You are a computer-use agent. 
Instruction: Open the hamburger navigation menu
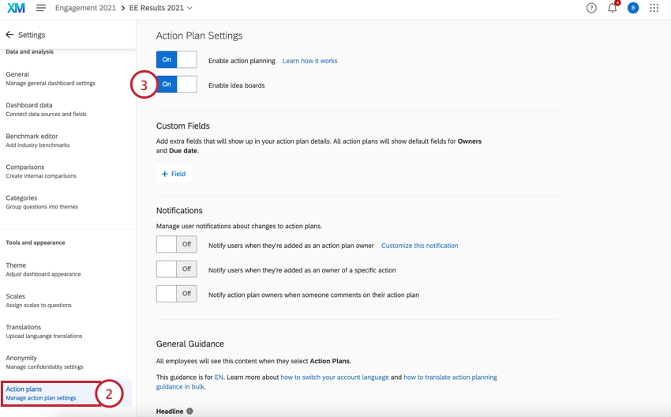[x=41, y=8]
